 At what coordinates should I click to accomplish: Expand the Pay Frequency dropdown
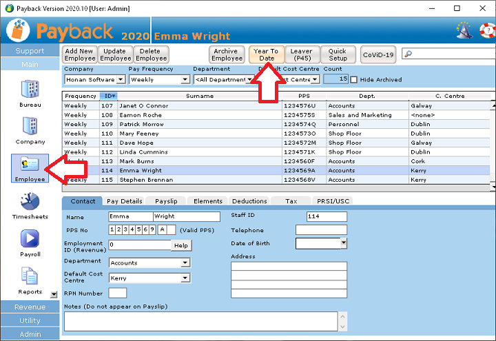185,80
